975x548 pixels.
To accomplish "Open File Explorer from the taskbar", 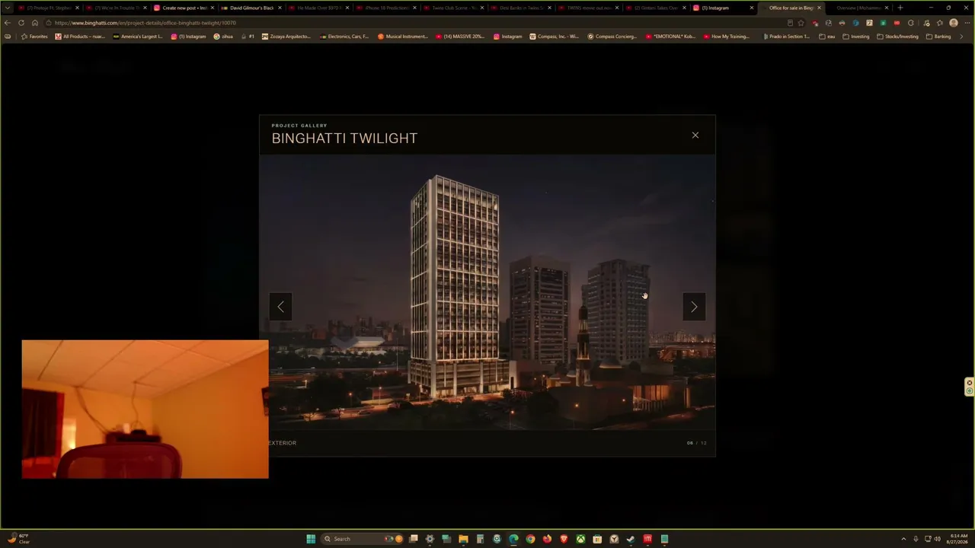I will tap(463, 539).
